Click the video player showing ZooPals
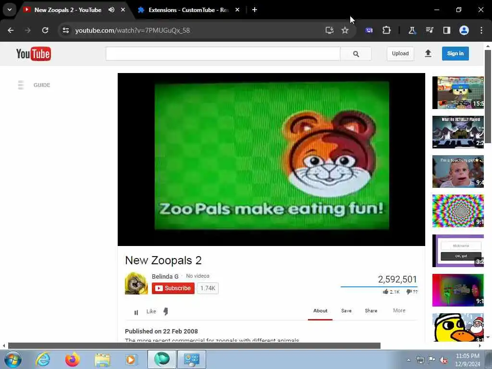The width and height of the screenshot is (492, 369). coord(271,160)
